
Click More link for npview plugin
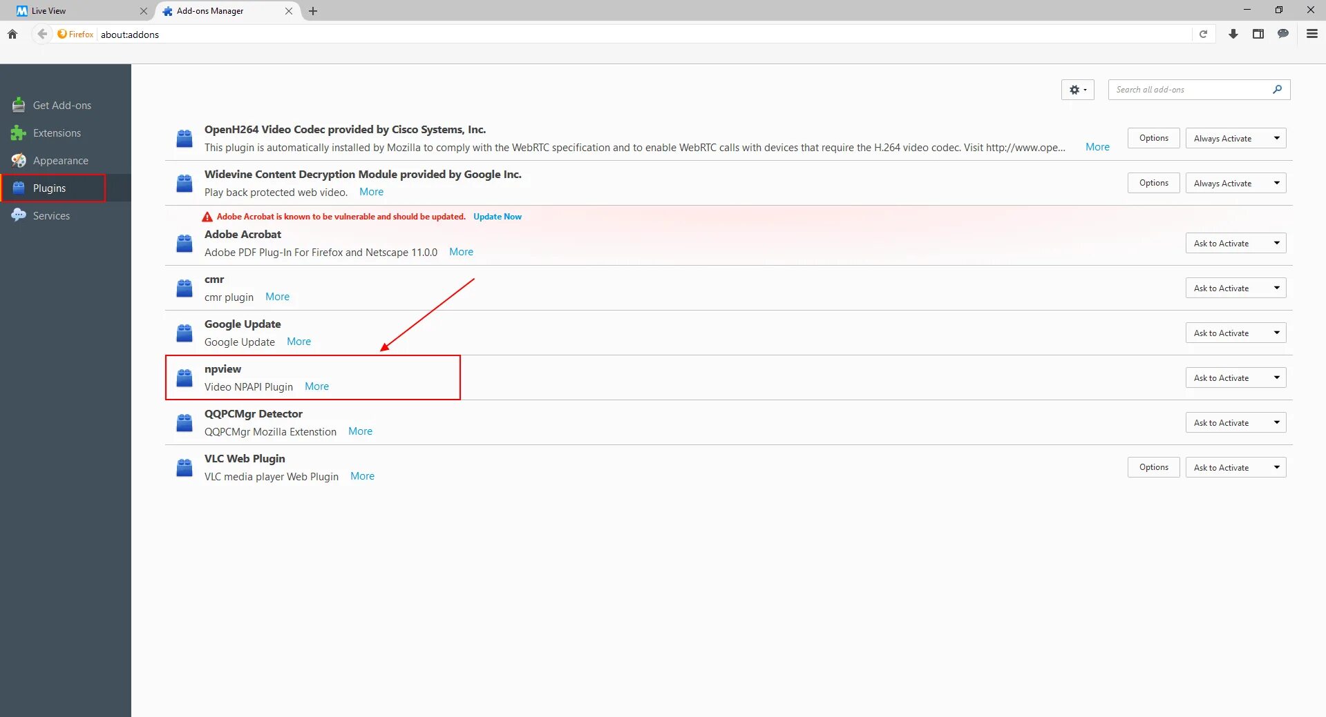(316, 386)
